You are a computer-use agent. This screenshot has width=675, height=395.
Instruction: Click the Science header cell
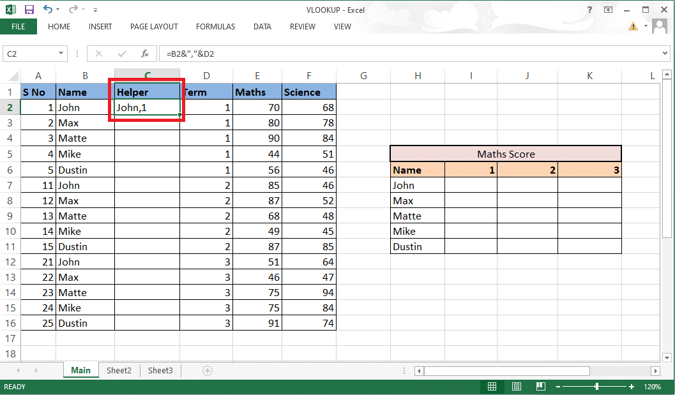(x=309, y=92)
